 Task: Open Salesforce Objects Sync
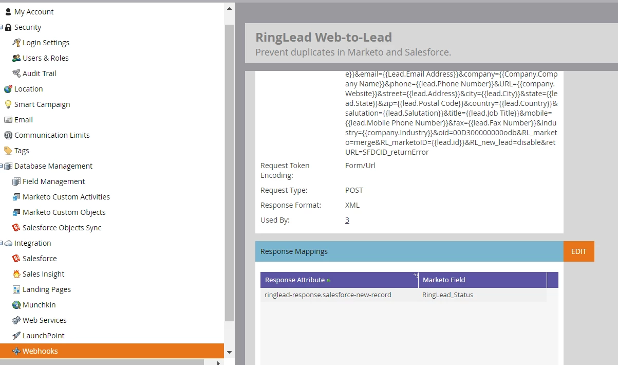click(62, 228)
